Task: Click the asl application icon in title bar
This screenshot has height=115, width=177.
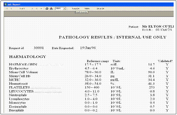Action: click(x=6, y=4)
